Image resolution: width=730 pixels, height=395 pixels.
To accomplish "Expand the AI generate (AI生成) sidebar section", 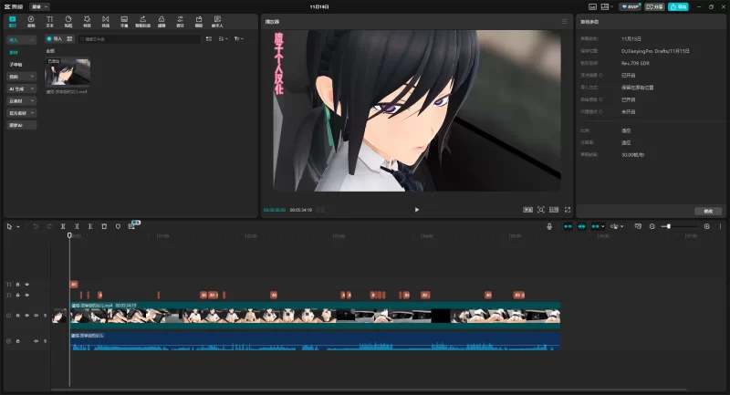I will point(20,88).
